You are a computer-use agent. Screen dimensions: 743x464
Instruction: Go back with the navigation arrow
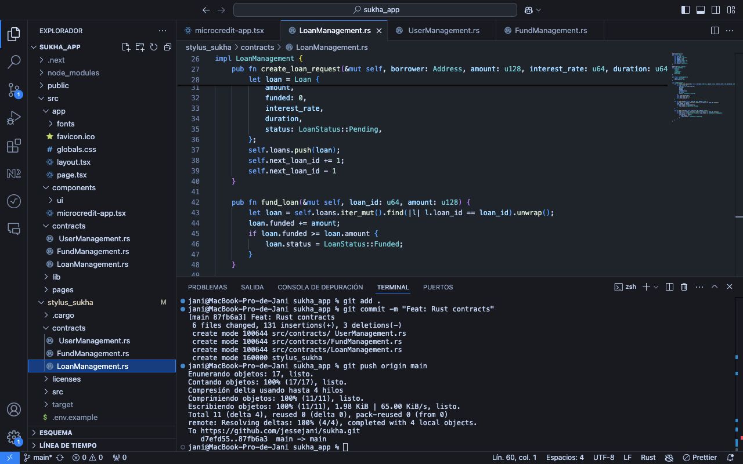pos(206,10)
